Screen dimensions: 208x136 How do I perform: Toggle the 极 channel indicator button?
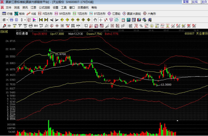coord(29,20)
